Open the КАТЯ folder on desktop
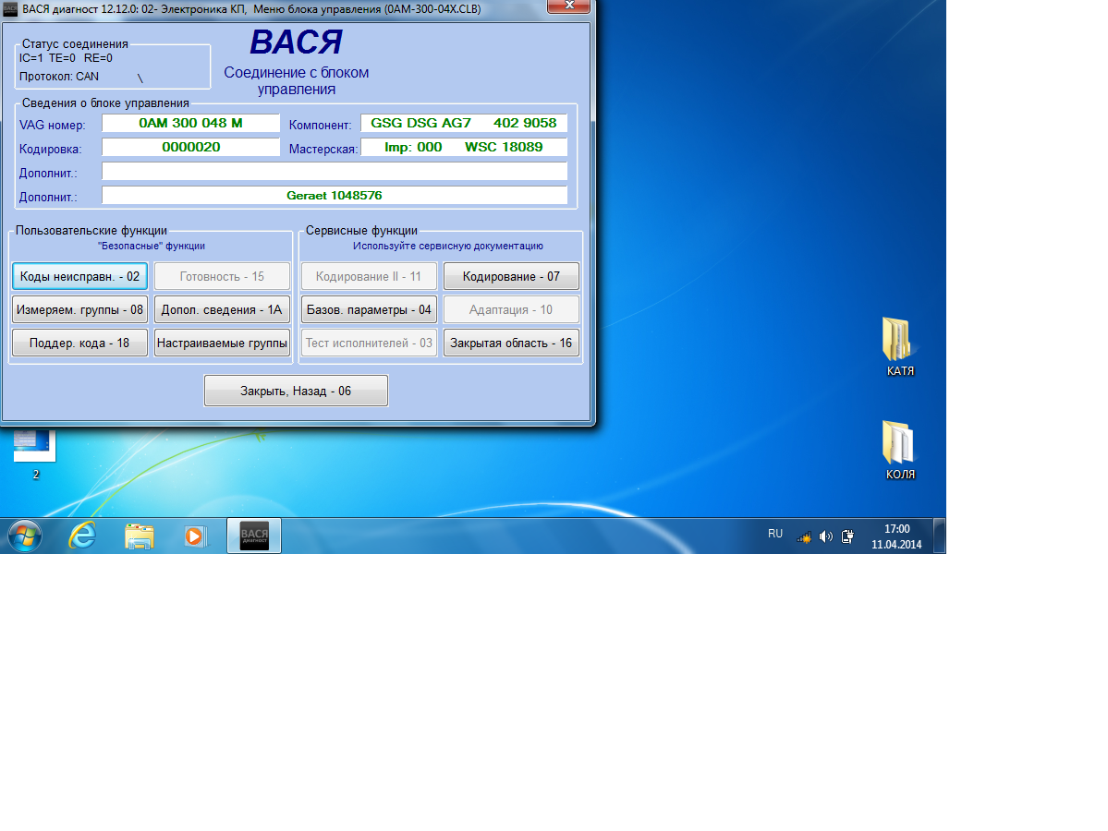The height and width of the screenshot is (831, 1108). [899, 341]
